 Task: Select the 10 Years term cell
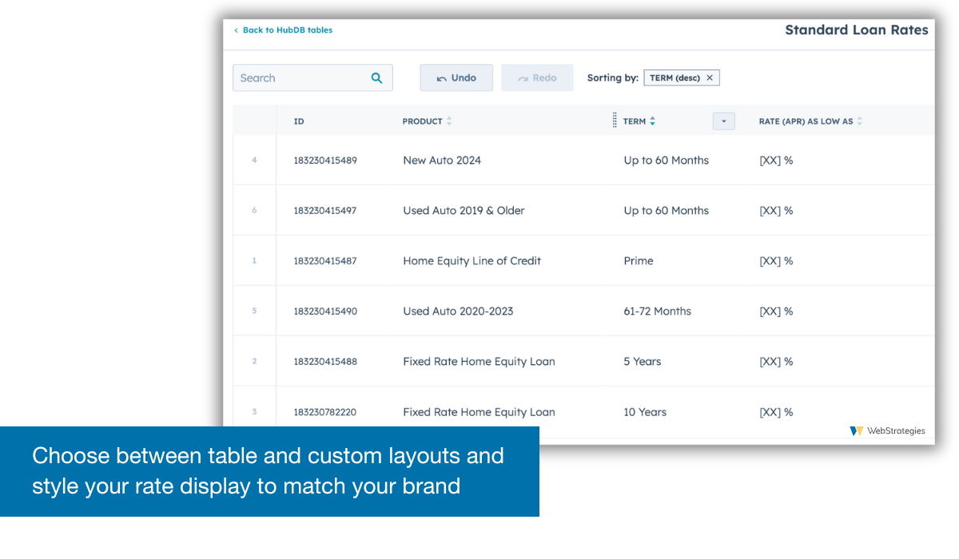click(x=645, y=412)
